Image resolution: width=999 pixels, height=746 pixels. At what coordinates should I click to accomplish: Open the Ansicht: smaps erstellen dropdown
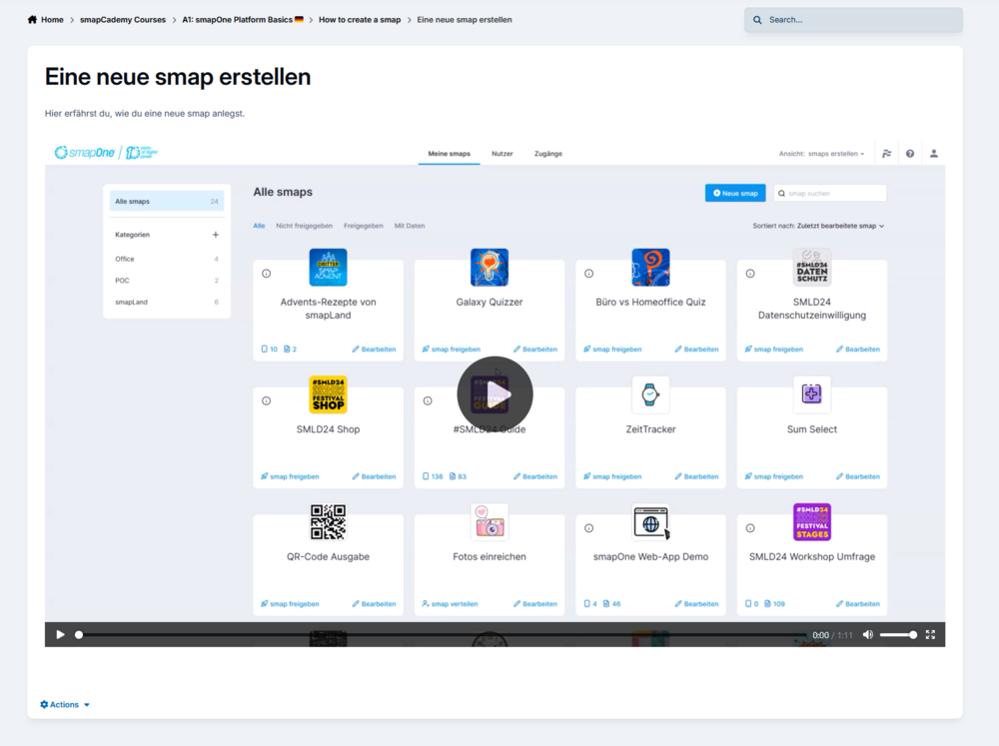coord(821,154)
